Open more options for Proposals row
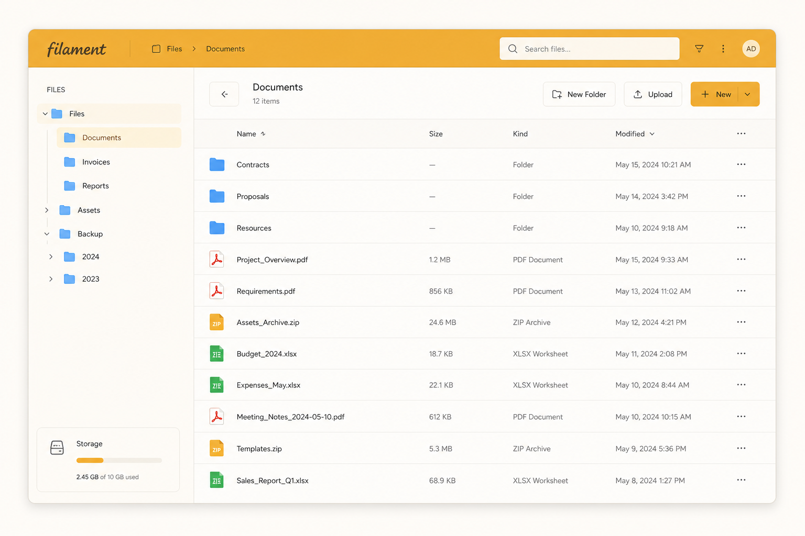Image resolution: width=805 pixels, height=536 pixels. [x=741, y=196]
